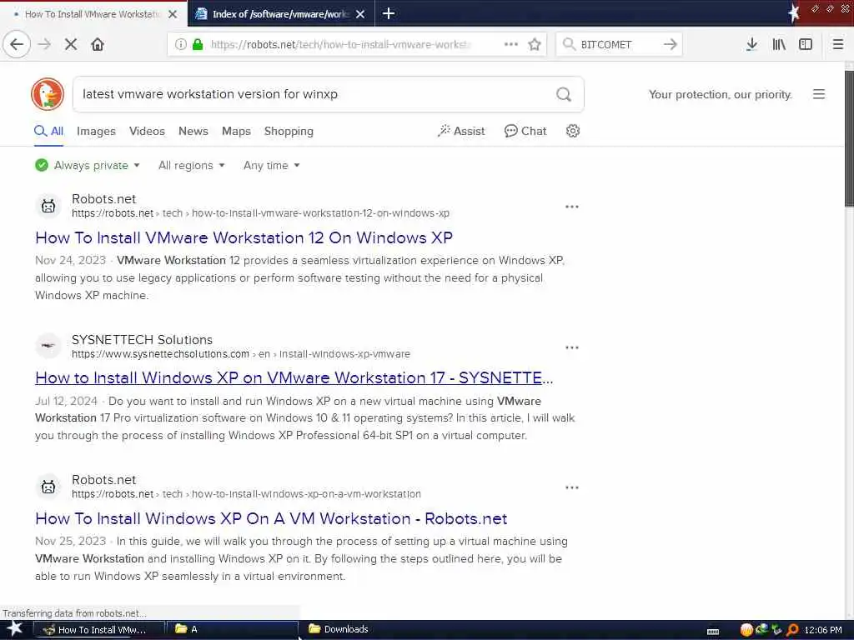Viewport: 854px width, 640px height.
Task: Open the Firefox hamburger menu
Action: [838, 44]
